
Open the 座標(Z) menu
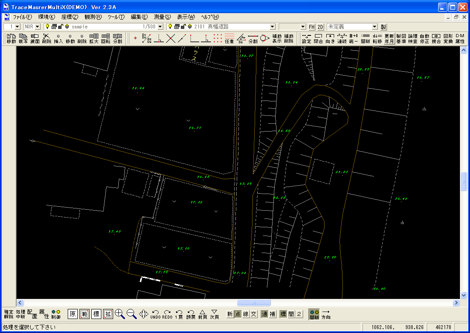click(70, 17)
